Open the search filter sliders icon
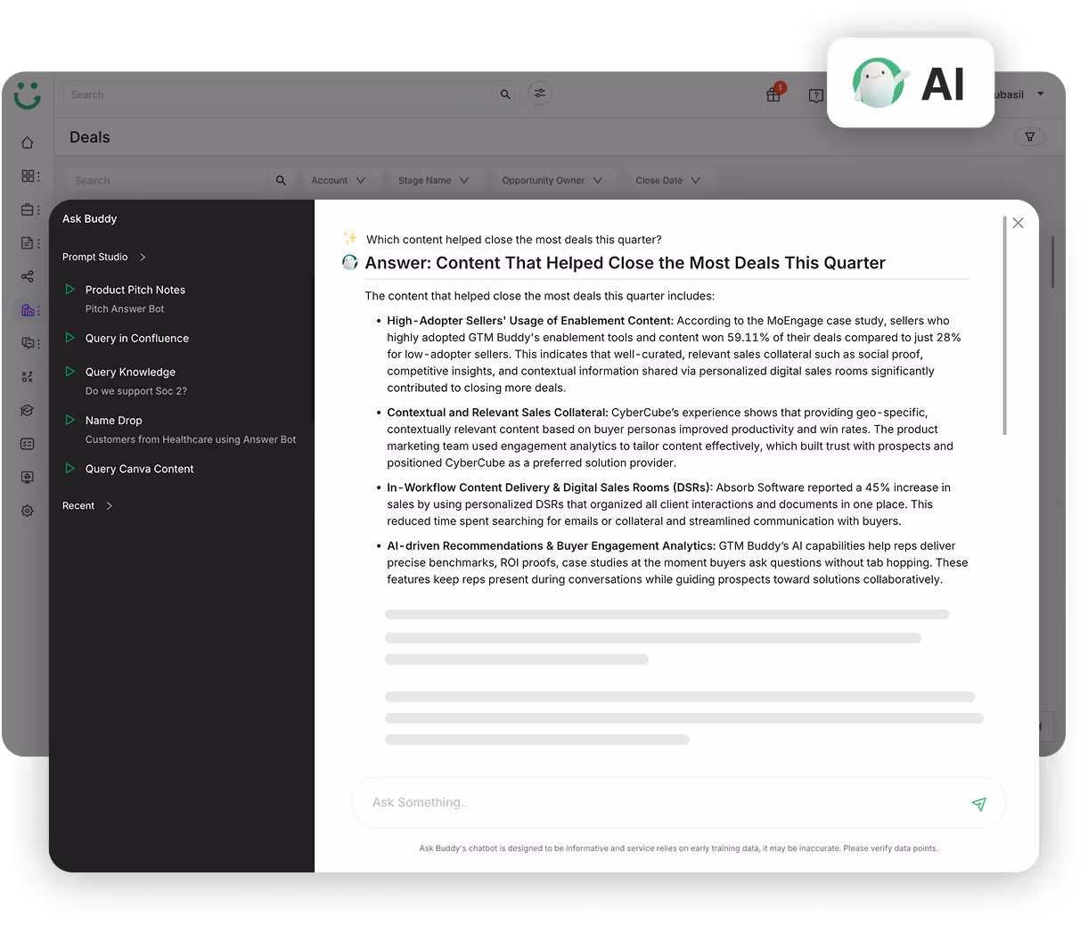The width and height of the screenshot is (1088, 925). pyautogui.click(x=540, y=94)
